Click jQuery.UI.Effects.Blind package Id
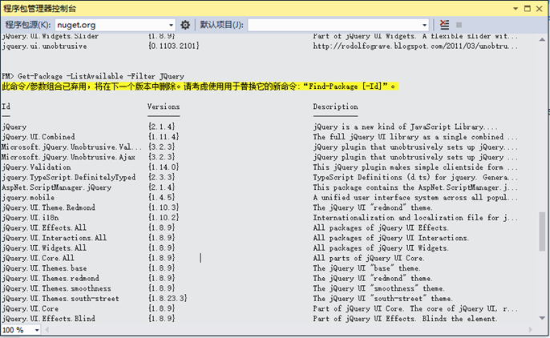The width and height of the screenshot is (550, 338). click(48, 319)
